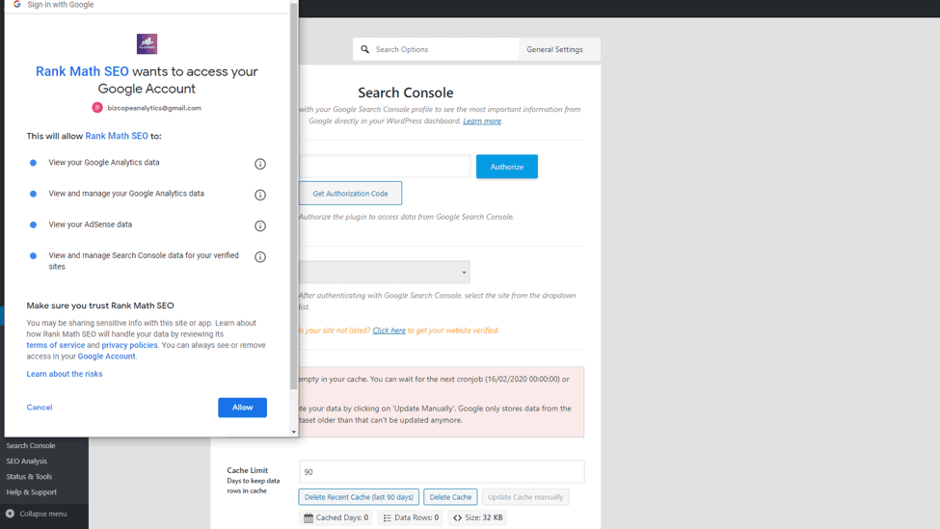The width and height of the screenshot is (940, 529).
Task: Click the Data Rows: 0 status
Action: click(411, 517)
